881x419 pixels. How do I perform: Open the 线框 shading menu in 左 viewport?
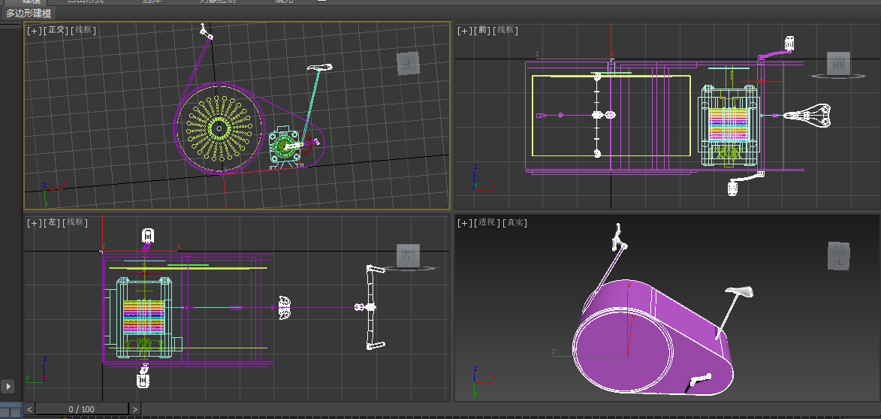tap(76, 223)
